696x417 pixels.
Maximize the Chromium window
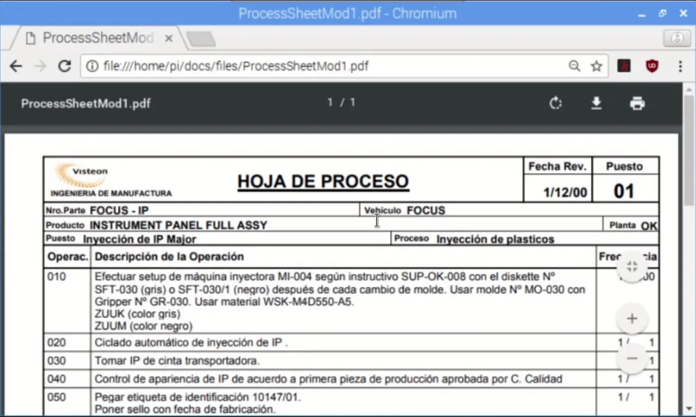point(662,14)
